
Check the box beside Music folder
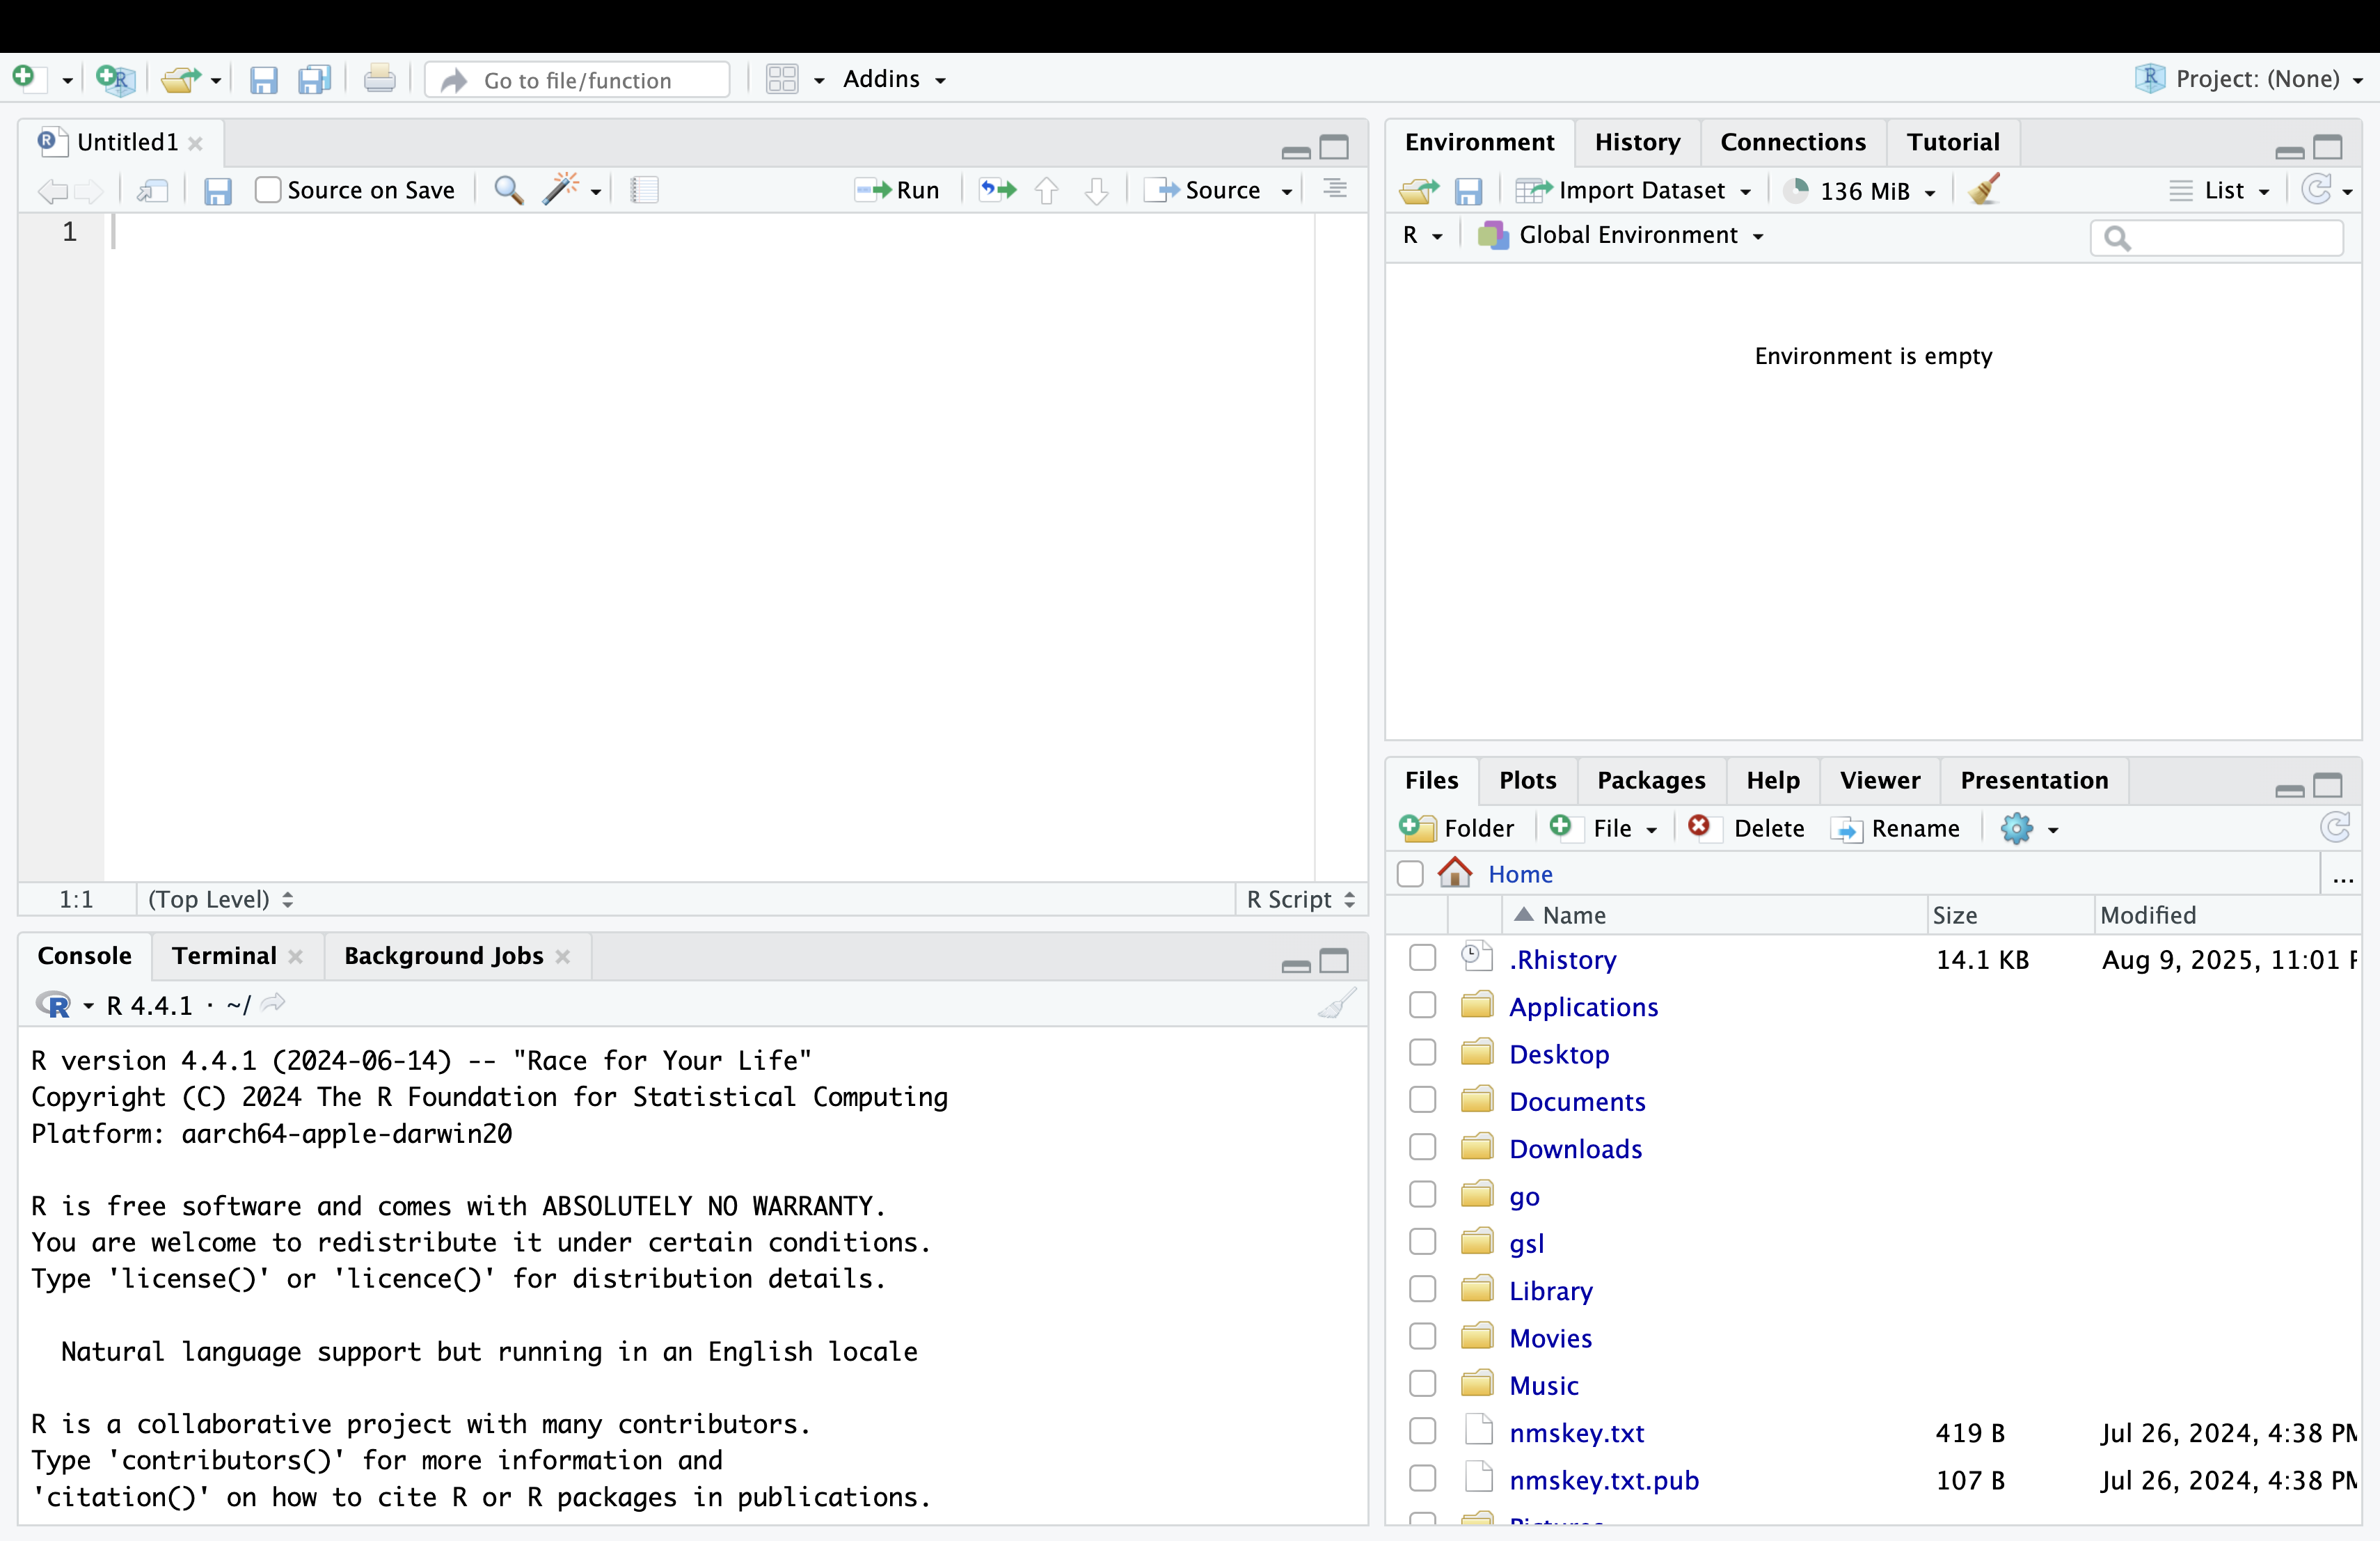coord(1422,1384)
